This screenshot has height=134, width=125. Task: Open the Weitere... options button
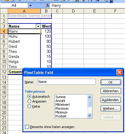pos(111,108)
